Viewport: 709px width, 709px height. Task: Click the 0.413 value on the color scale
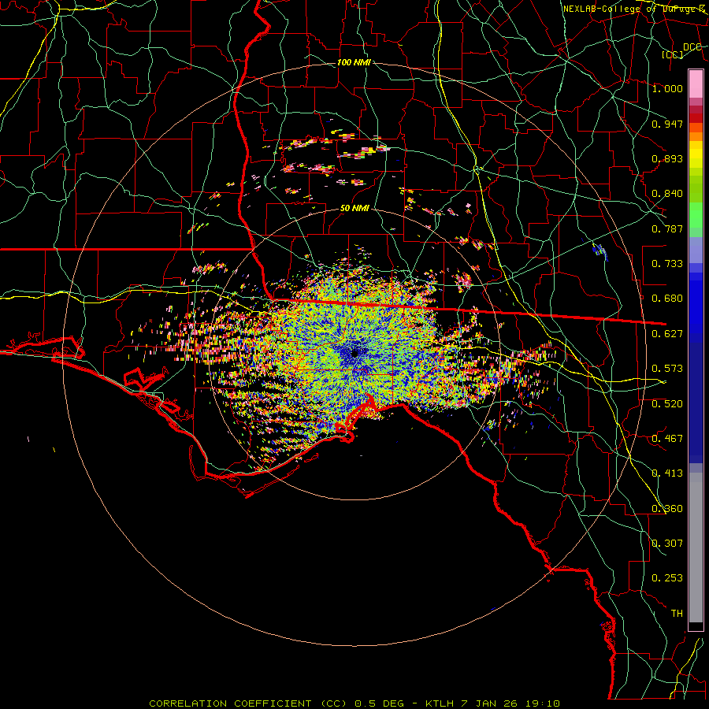667,473
